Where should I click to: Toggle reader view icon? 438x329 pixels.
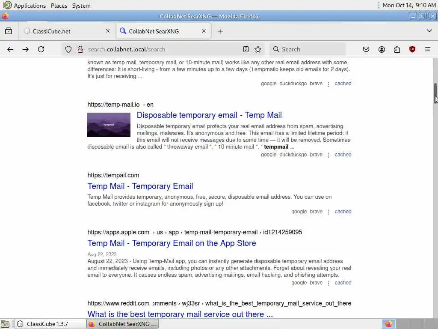click(246, 50)
